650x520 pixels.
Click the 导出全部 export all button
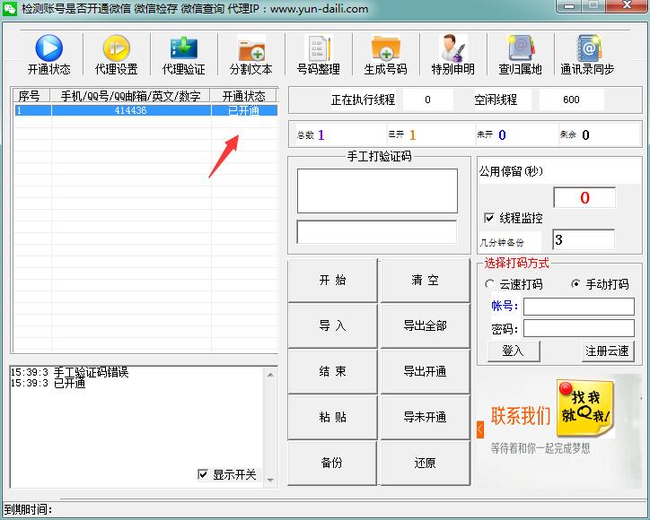coord(425,326)
